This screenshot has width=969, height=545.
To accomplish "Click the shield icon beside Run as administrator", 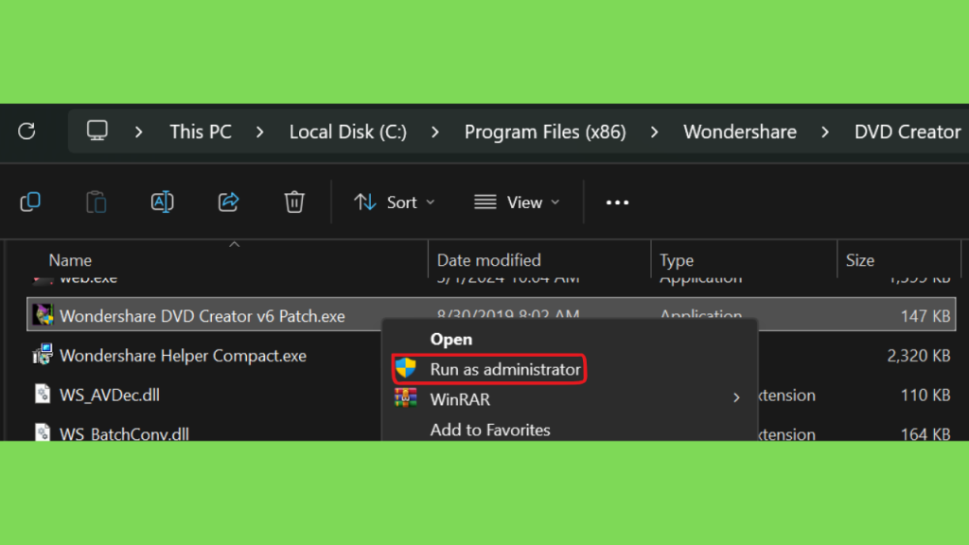I will tap(405, 369).
